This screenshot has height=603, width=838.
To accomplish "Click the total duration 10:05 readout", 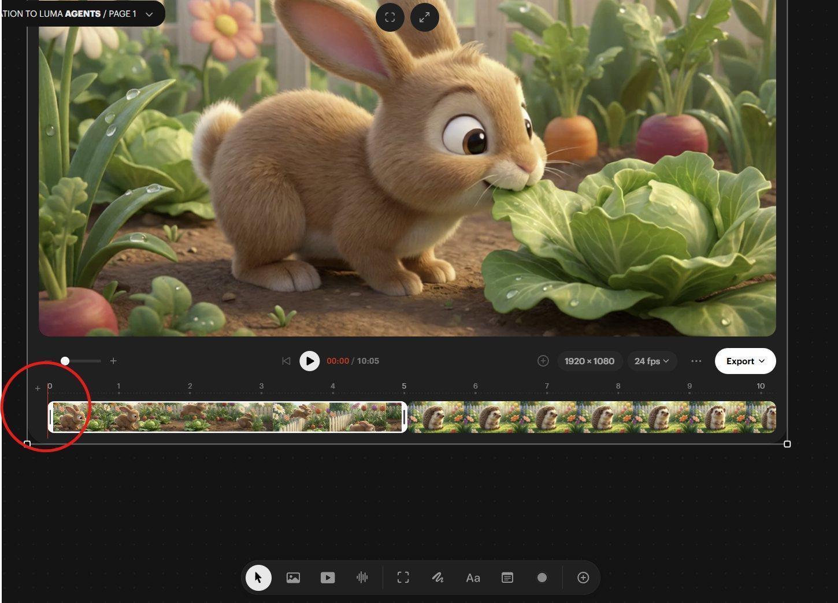I will (x=368, y=361).
